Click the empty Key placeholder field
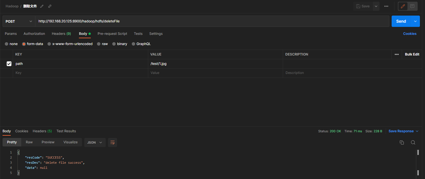This screenshot has width=425, height=179. (80, 73)
